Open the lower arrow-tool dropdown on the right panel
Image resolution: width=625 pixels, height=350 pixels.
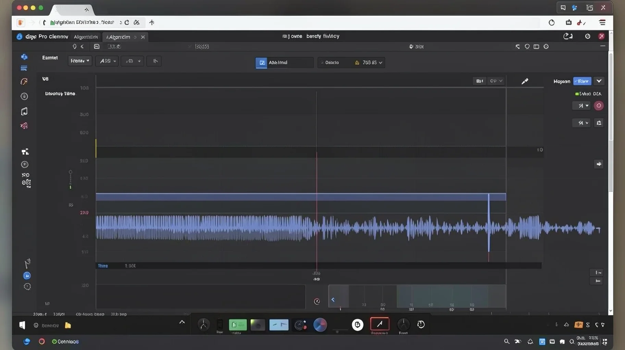581,123
